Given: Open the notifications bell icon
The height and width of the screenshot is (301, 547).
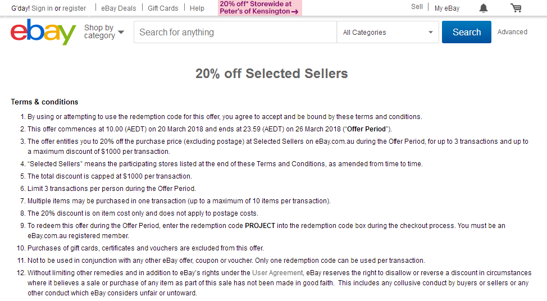Looking at the screenshot, I should click(483, 8).
